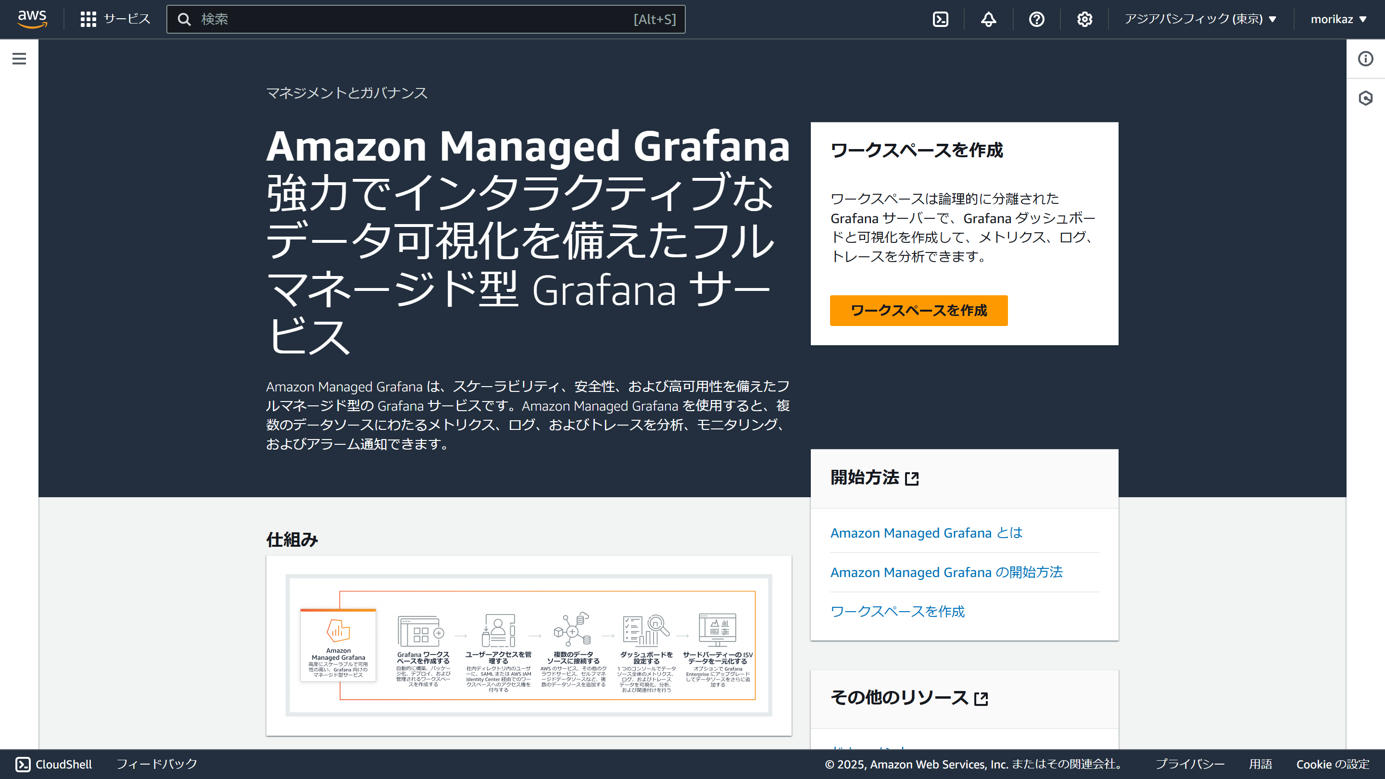This screenshot has width=1385, height=779.
Task: Click ユーザーアクセスを管理する diagram icon
Action: pos(498,630)
